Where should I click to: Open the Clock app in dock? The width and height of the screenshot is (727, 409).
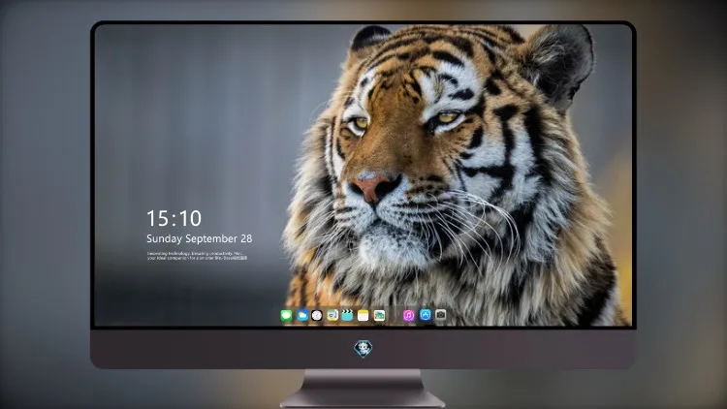pos(317,316)
